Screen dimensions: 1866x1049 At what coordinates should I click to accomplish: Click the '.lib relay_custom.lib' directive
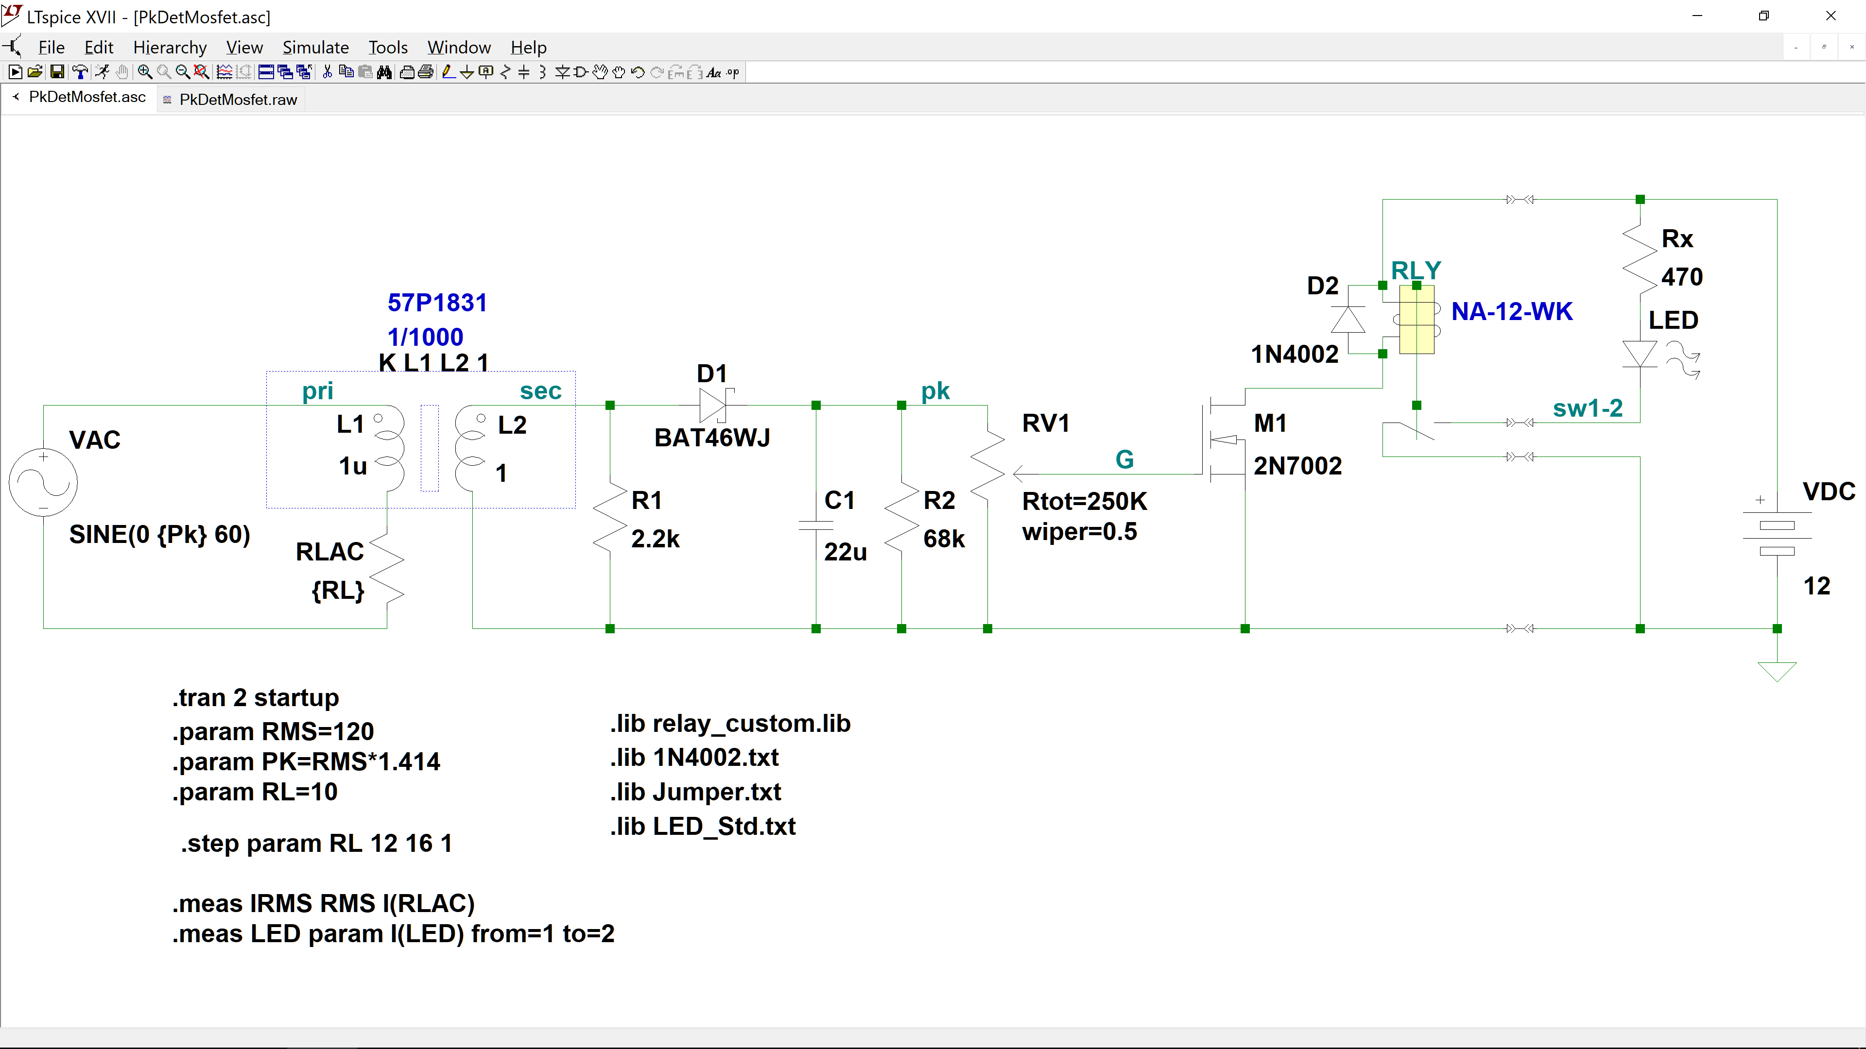[x=730, y=723]
